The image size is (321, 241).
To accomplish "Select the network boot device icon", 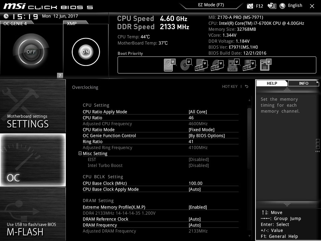I will coord(266,65).
